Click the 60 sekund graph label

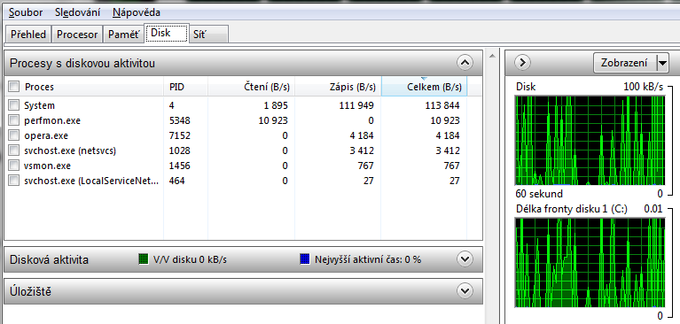(x=539, y=193)
